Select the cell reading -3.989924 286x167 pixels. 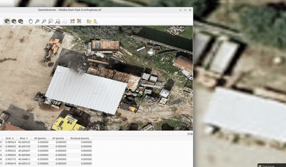10,142
